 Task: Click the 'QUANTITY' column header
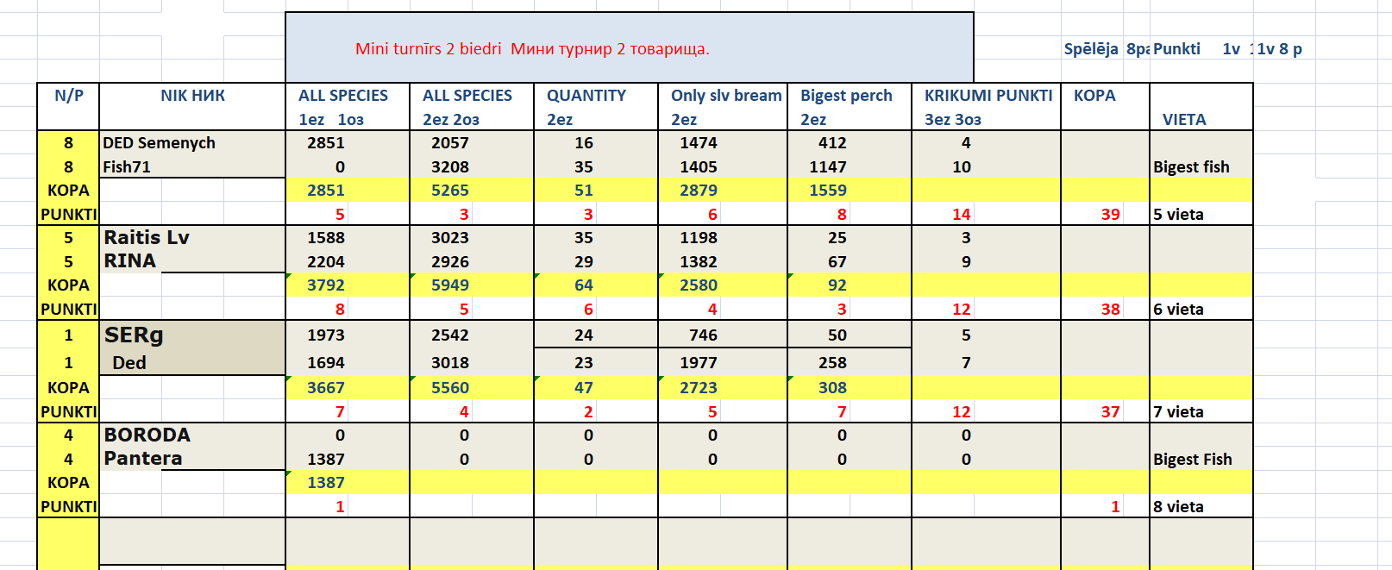(x=586, y=96)
